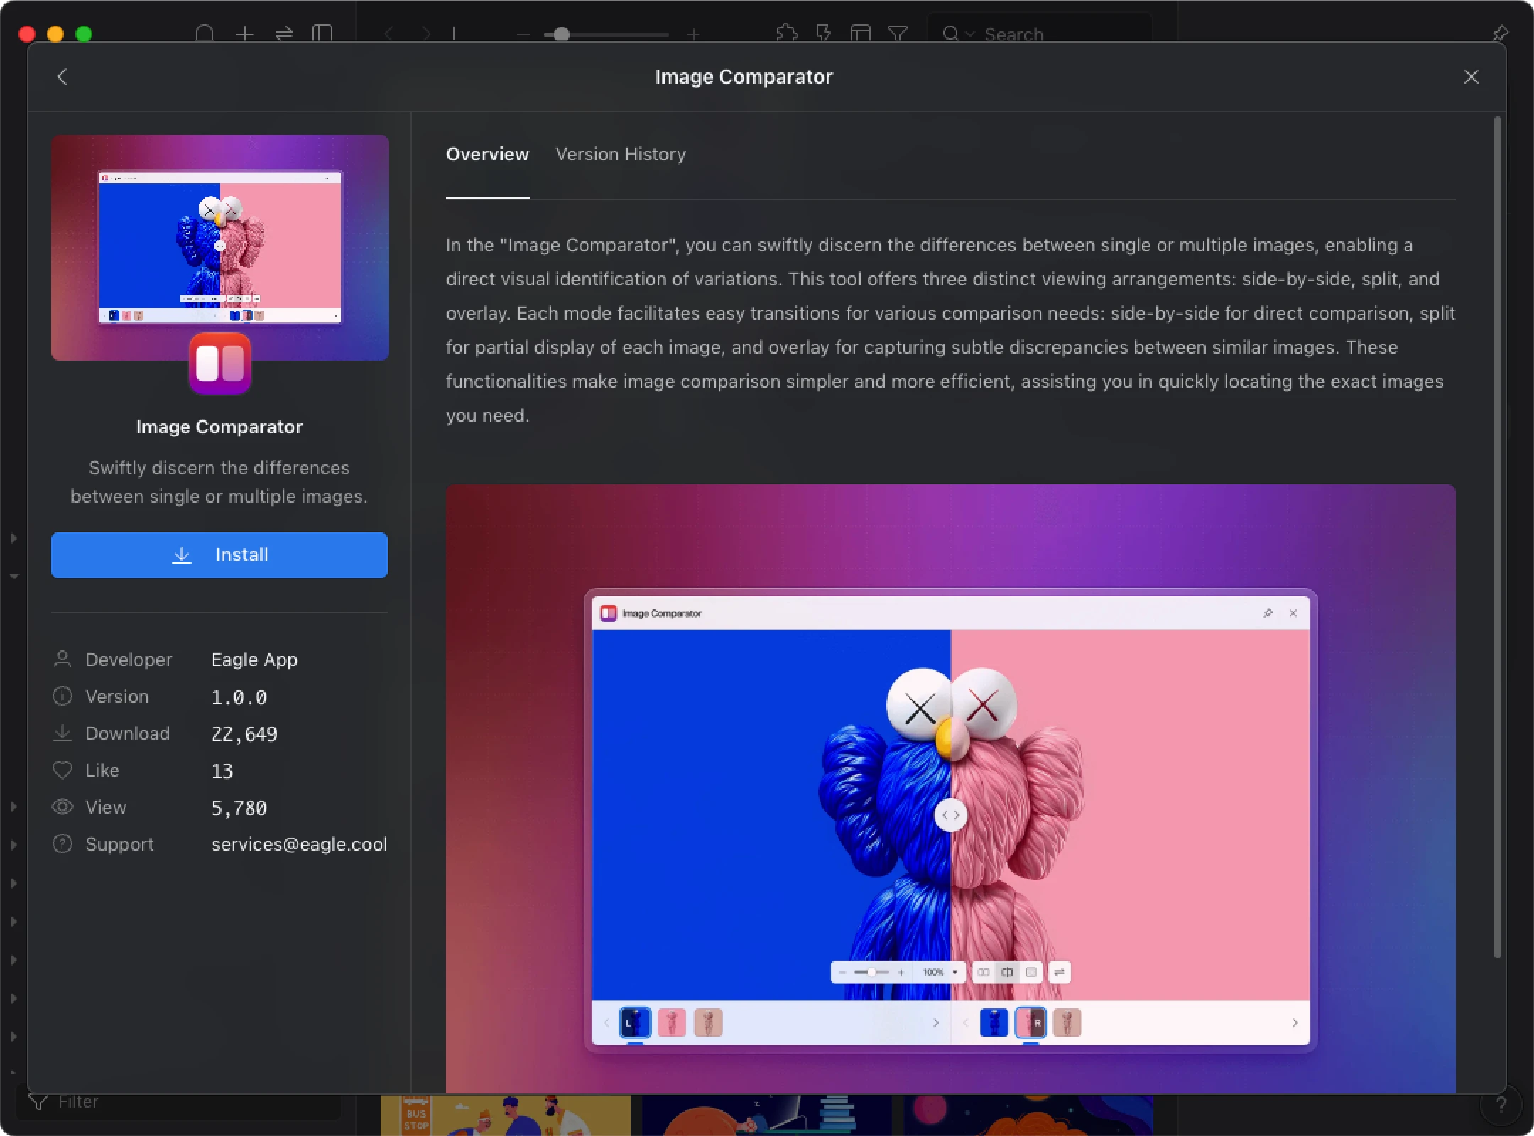Click the download count 22,649

click(x=244, y=734)
